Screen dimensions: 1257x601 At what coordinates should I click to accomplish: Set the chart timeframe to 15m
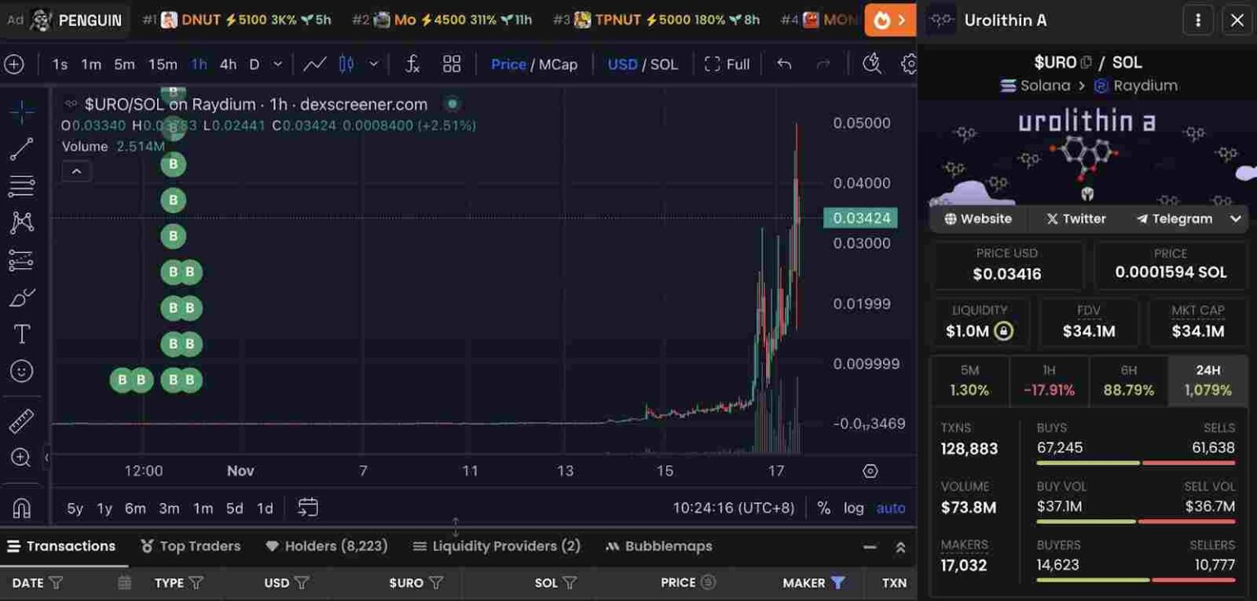[x=162, y=64]
